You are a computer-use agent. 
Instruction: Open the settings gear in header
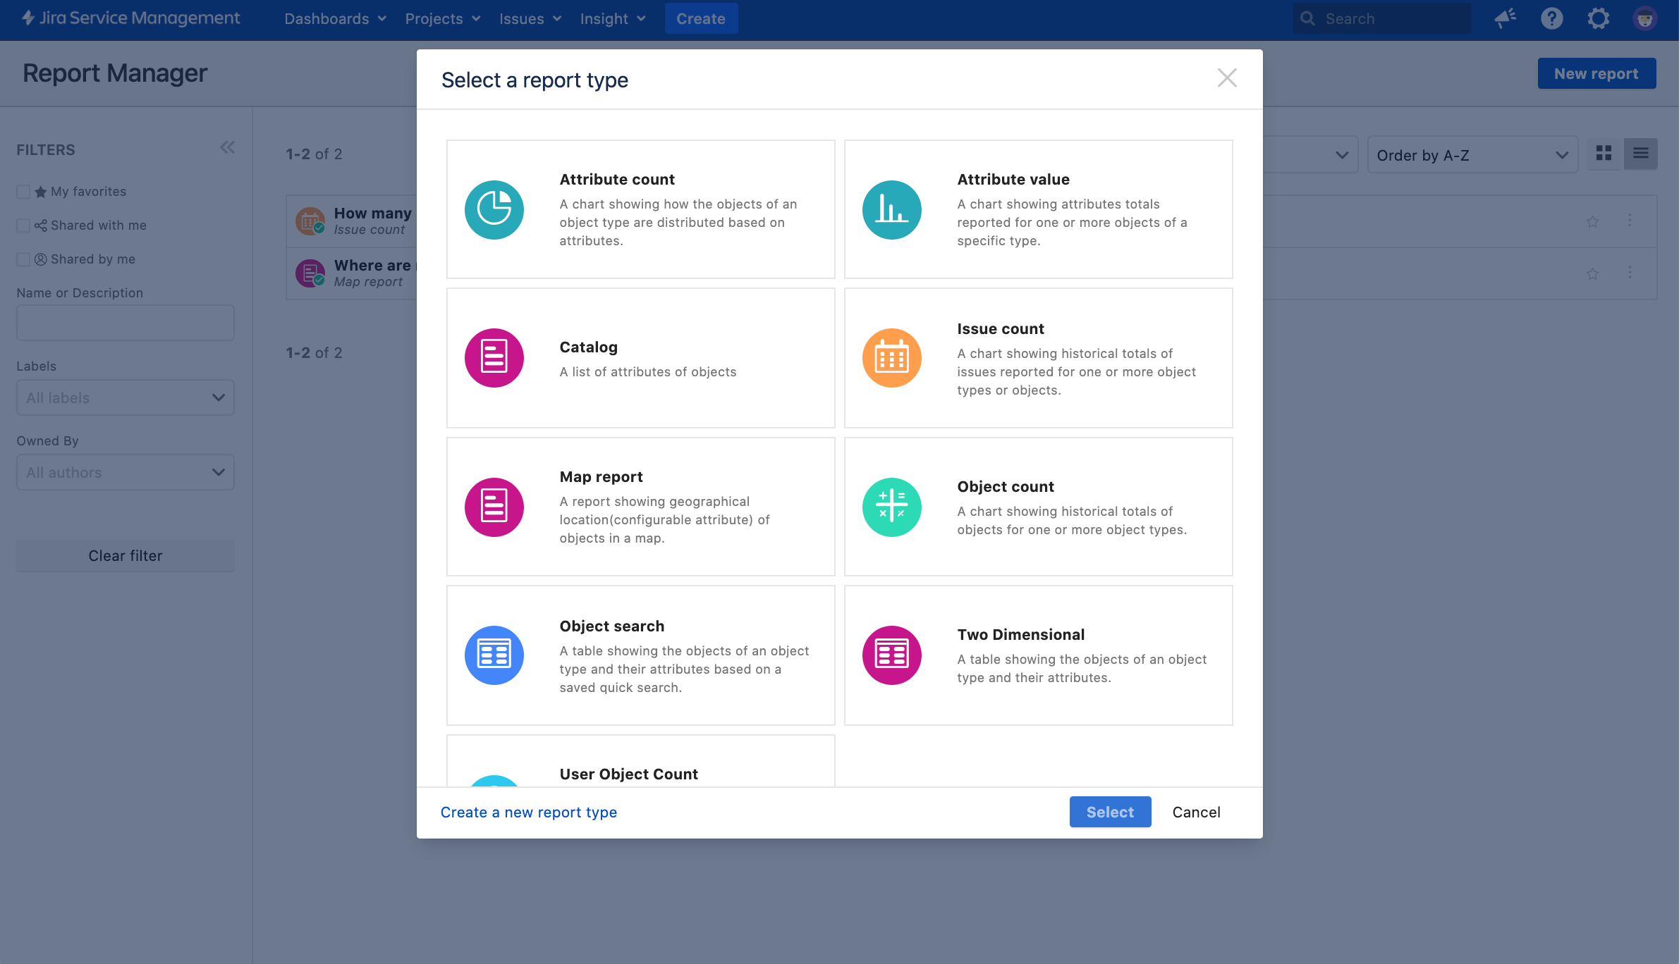click(x=1598, y=18)
